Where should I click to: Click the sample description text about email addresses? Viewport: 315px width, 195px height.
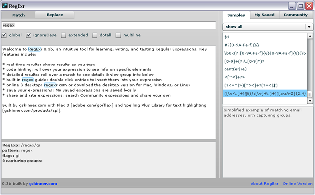[x=262, y=113]
